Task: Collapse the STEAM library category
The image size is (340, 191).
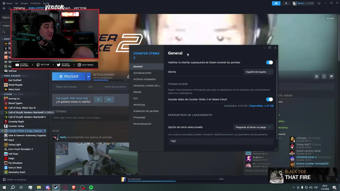Action: [2, 94]
